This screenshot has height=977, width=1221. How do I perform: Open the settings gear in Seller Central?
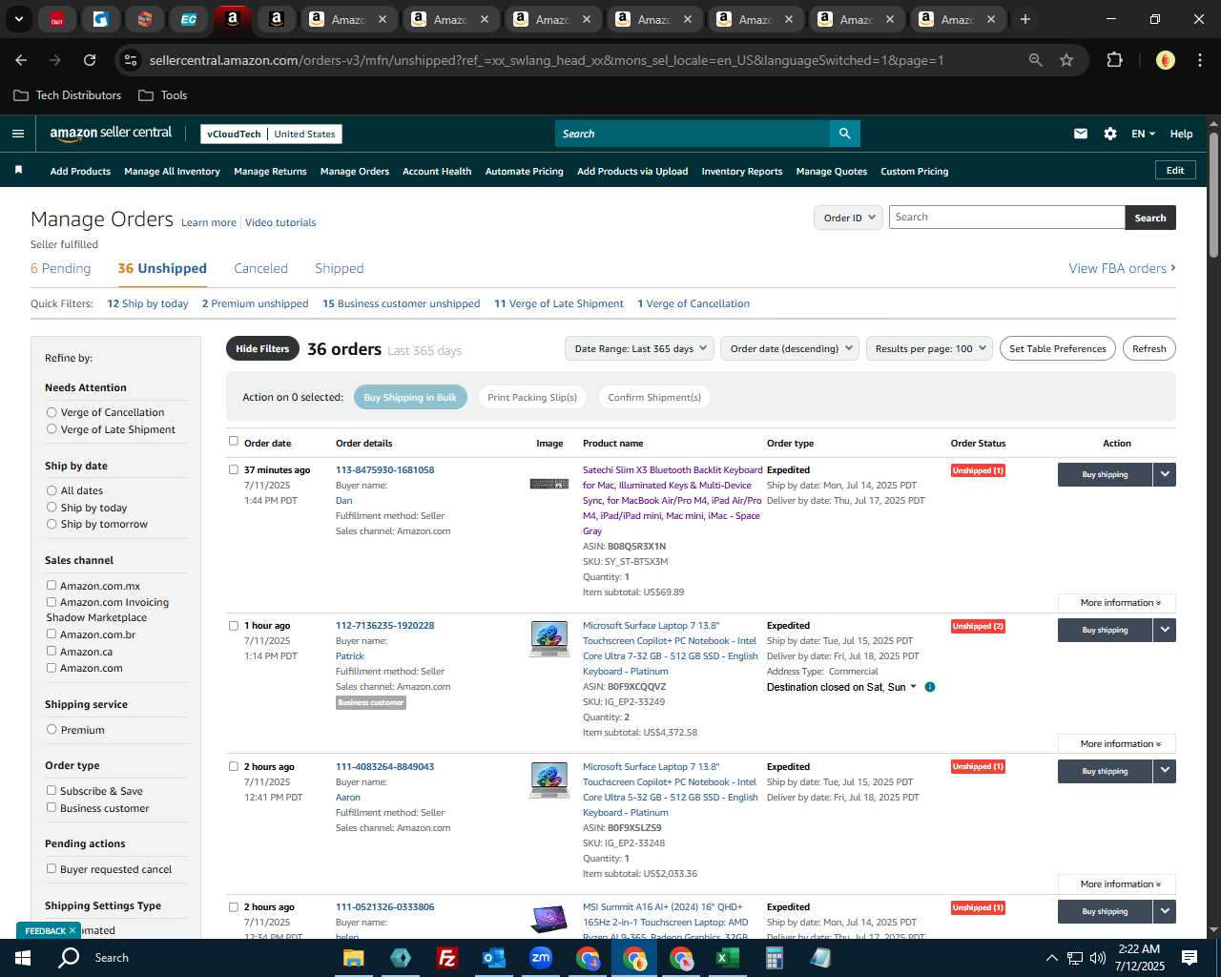click(1110, 134)
